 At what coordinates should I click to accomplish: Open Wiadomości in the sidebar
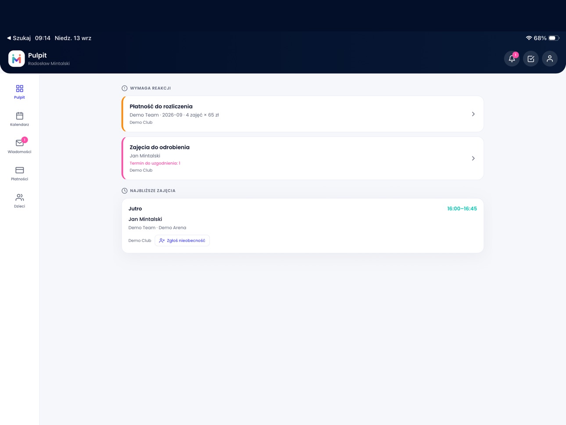coord(19,146)
